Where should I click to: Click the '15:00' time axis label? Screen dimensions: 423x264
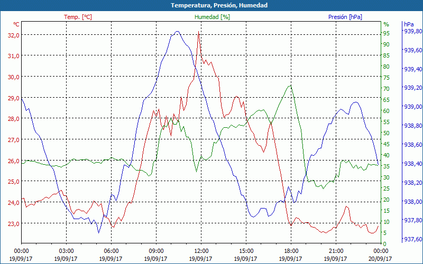pyautogui.click(x=246, y=251)
